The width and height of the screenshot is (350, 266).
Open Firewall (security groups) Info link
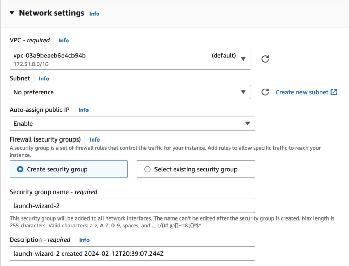coord(95,139)
